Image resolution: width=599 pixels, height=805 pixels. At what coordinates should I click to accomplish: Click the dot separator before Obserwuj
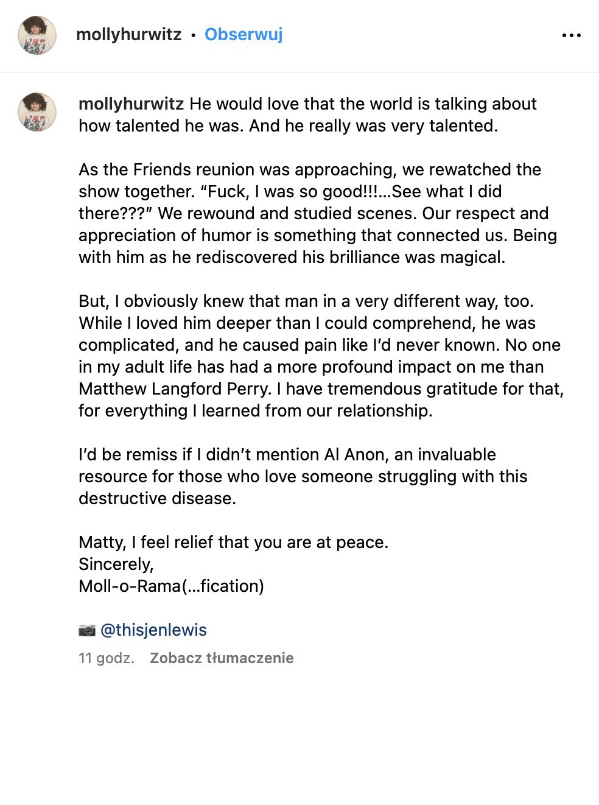click(x=193, y=35)
